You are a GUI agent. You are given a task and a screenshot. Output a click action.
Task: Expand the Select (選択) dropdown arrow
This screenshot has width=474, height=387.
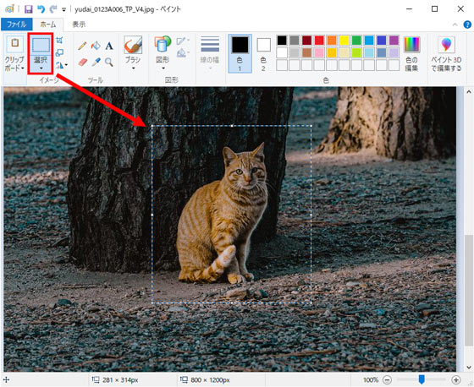coord(41,68)
